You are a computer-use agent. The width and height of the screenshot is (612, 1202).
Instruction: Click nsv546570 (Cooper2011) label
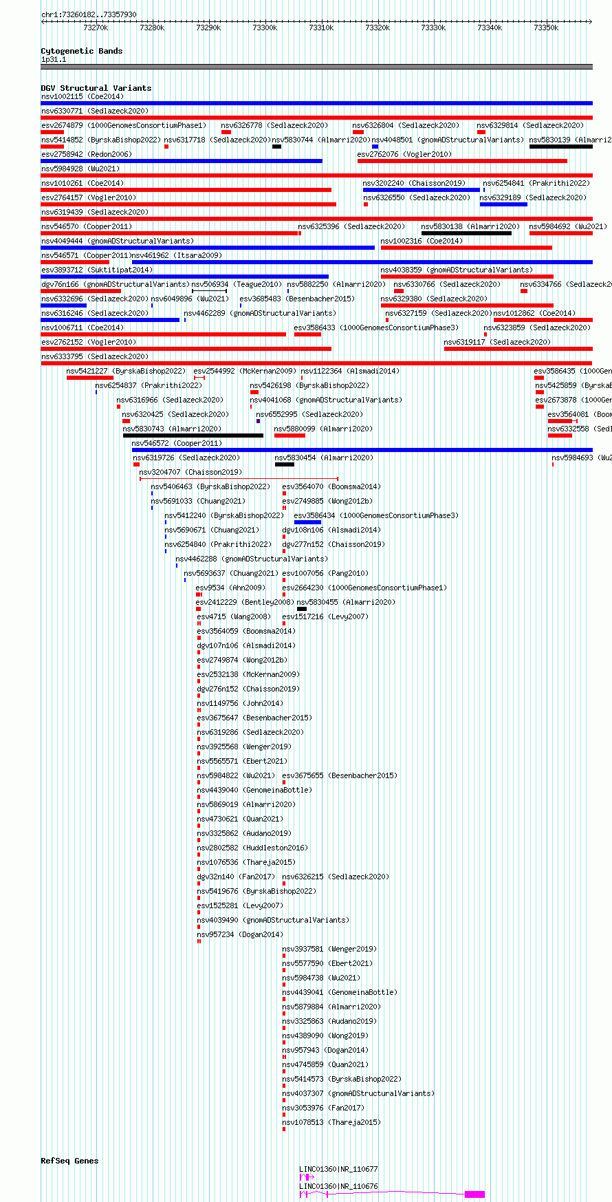[87, 226]
